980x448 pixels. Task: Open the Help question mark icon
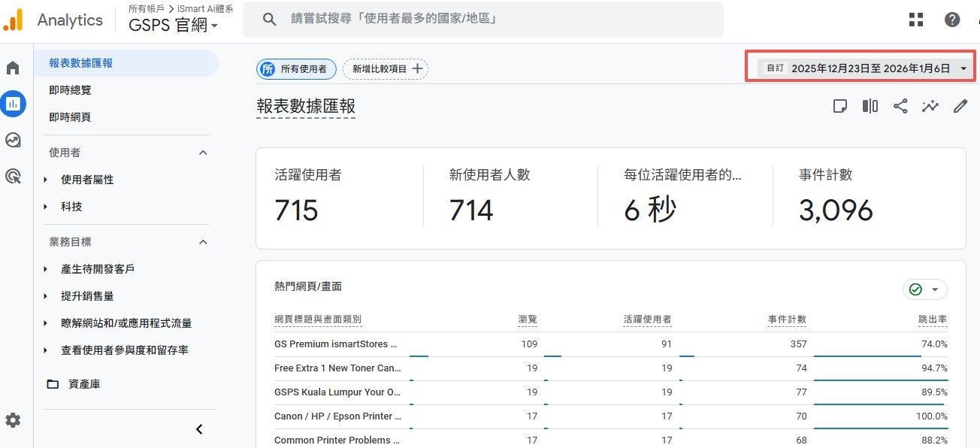(952, 20)
